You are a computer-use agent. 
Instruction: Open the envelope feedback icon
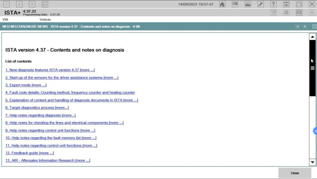(299, 13)
